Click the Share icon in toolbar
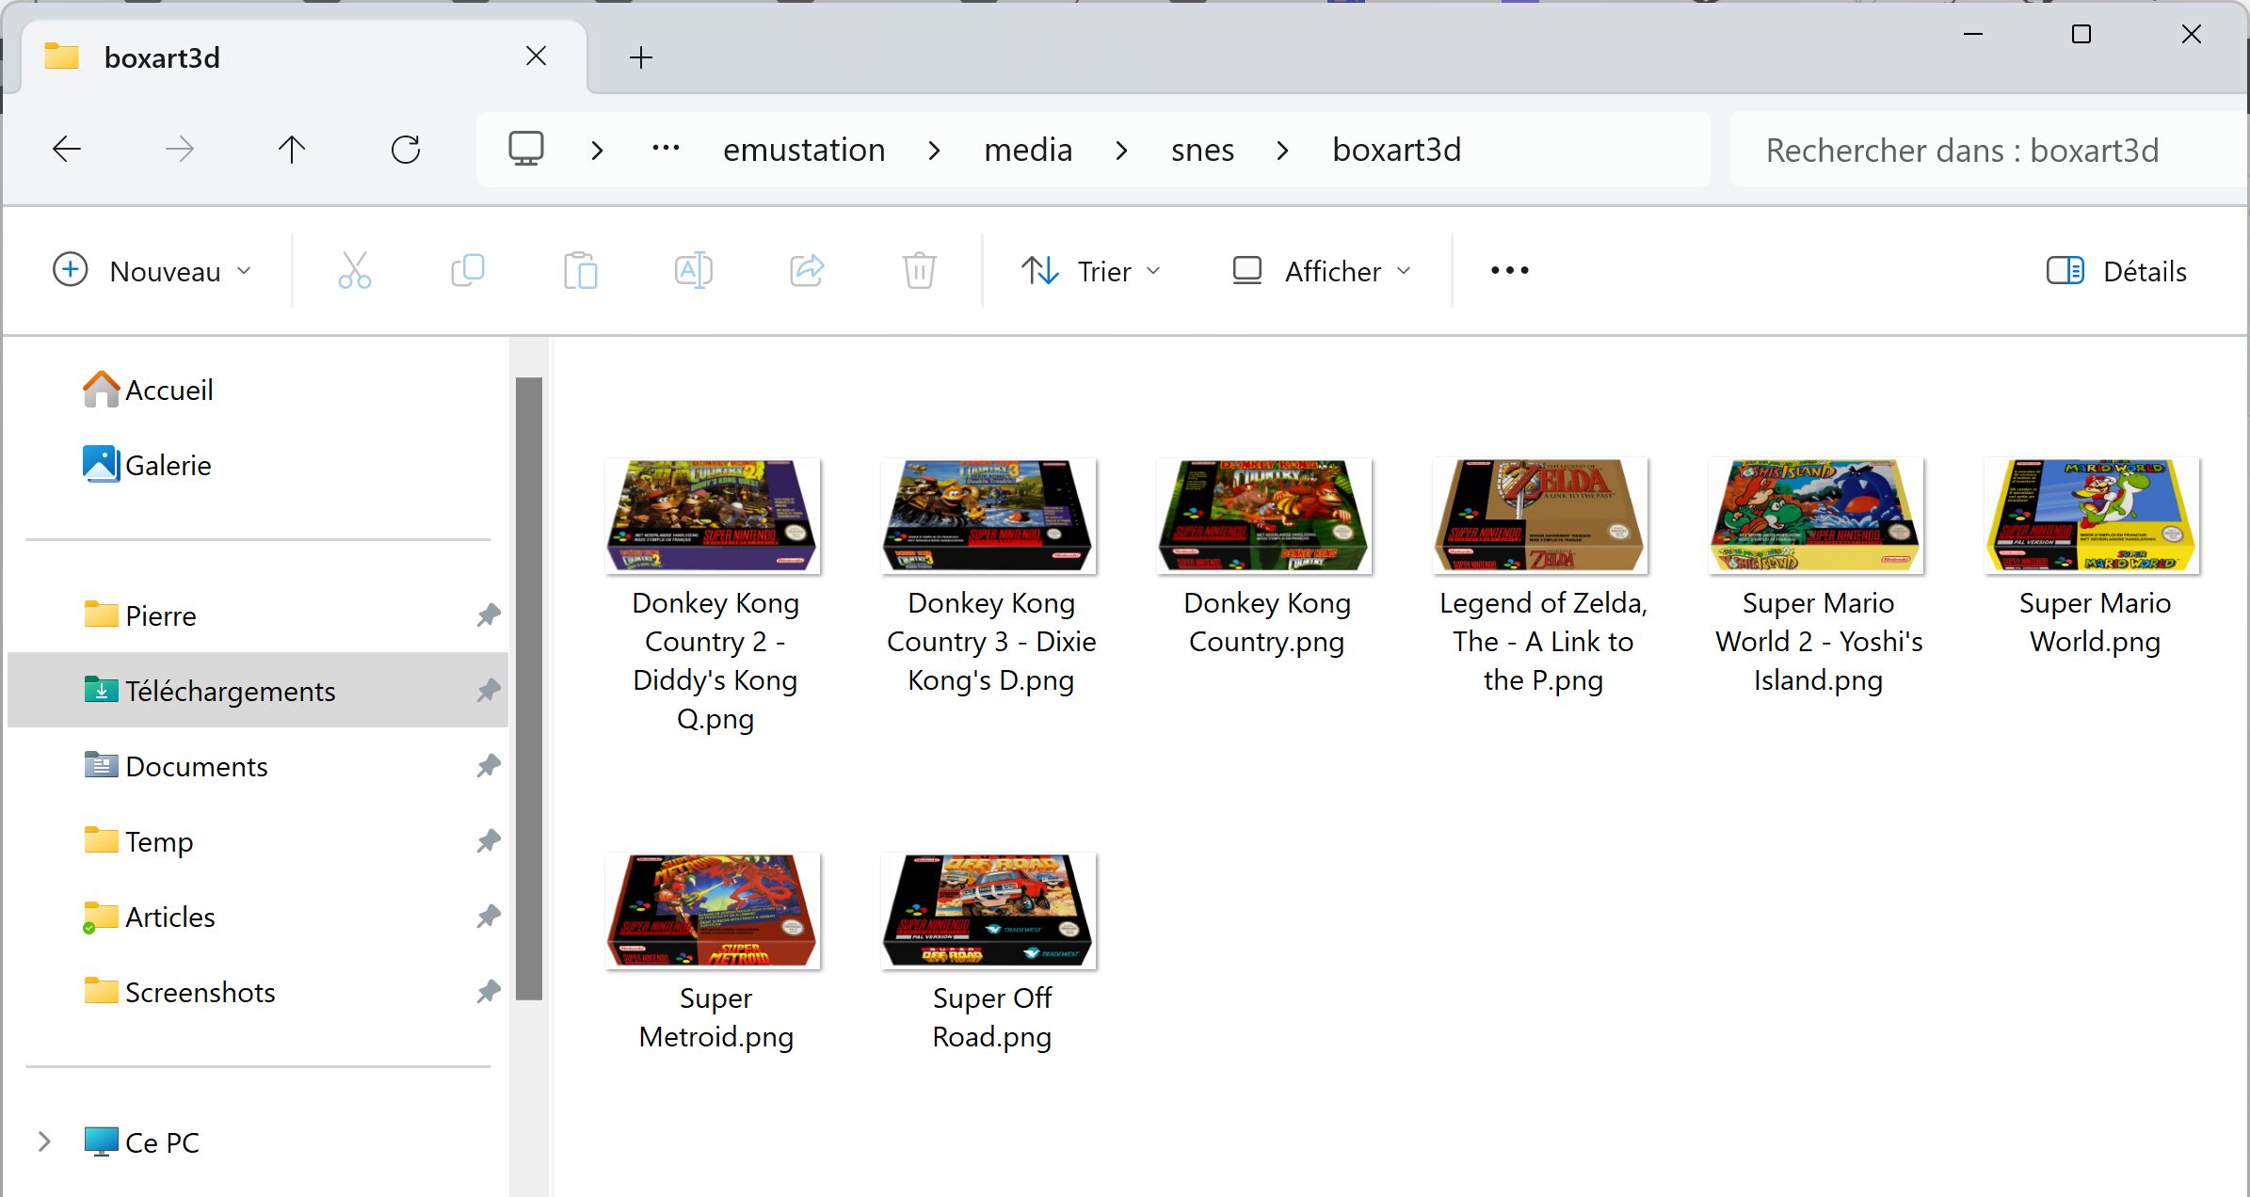Image resolution: width=2250 pixels, height=1197 pixels. point(807,271)
